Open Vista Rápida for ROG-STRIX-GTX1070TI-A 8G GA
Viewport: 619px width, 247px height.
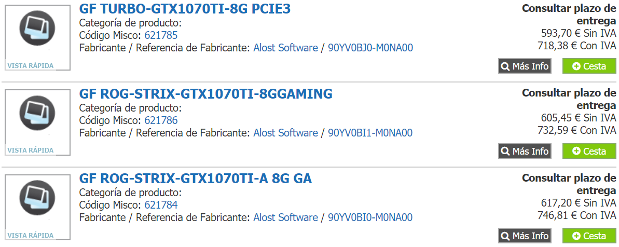click(31, 236)
